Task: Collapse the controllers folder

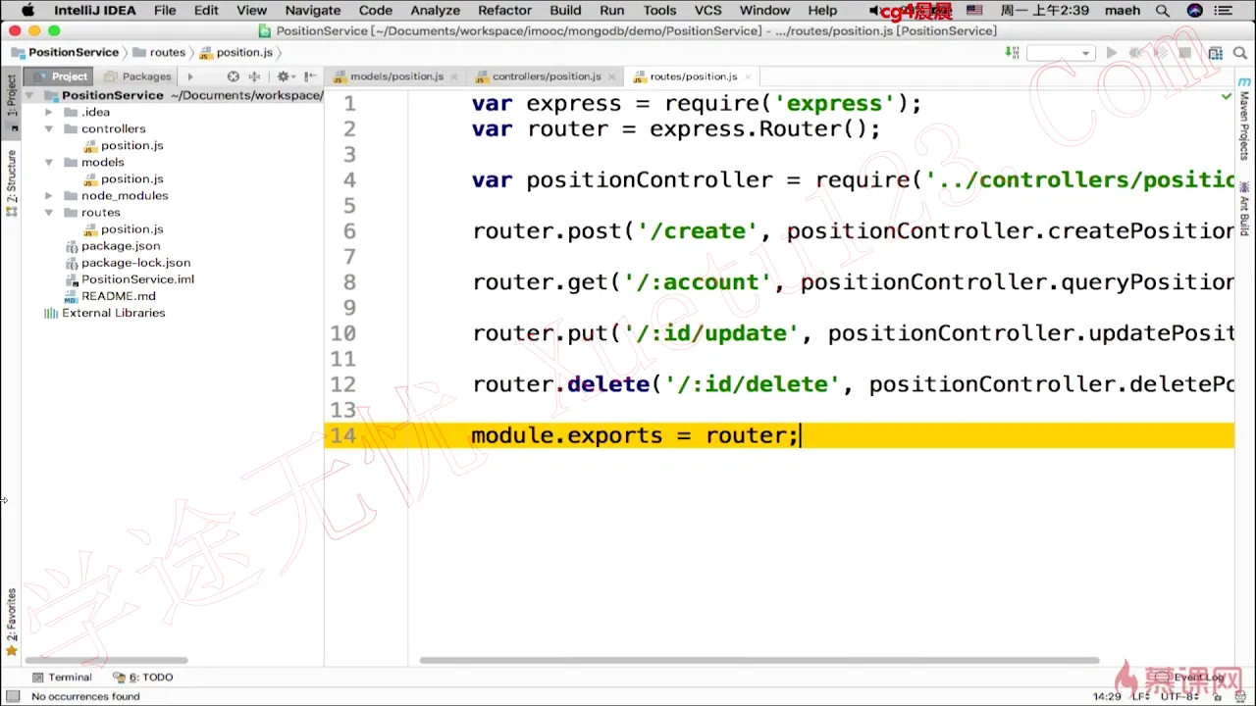Action: (48, 128)
